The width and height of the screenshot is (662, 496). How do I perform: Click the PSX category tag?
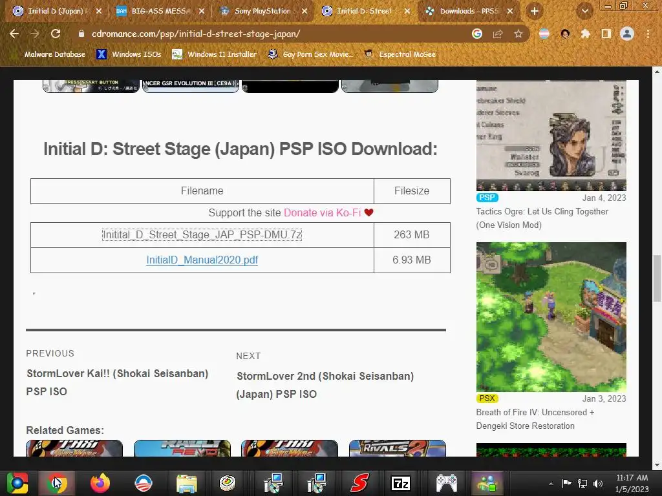point(487,398)
